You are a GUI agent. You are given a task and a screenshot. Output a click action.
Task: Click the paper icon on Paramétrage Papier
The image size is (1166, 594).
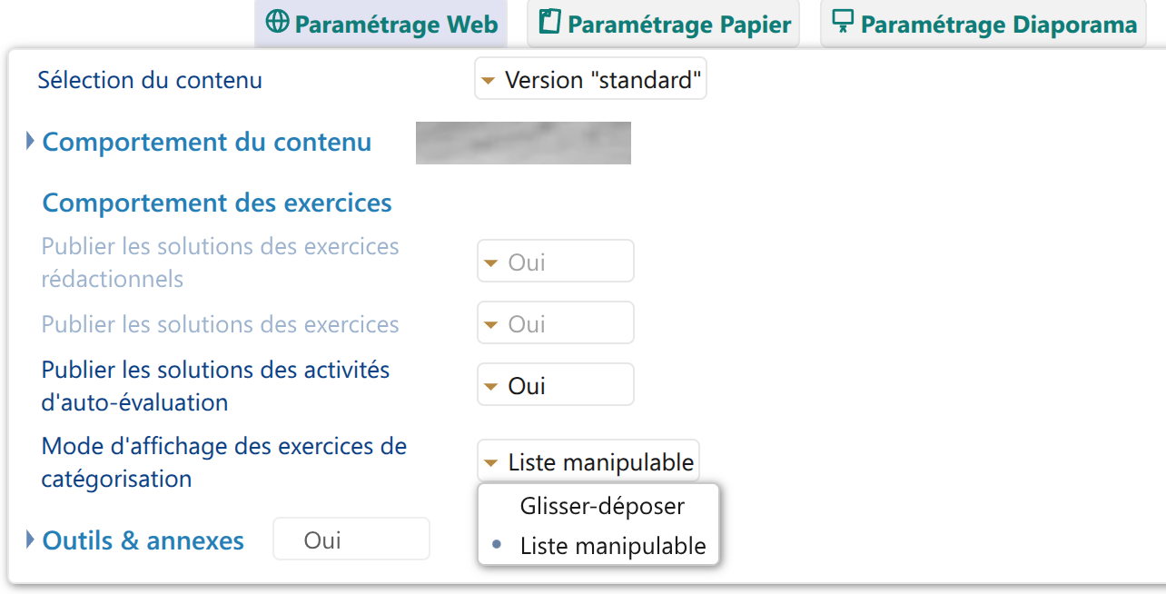549,24
